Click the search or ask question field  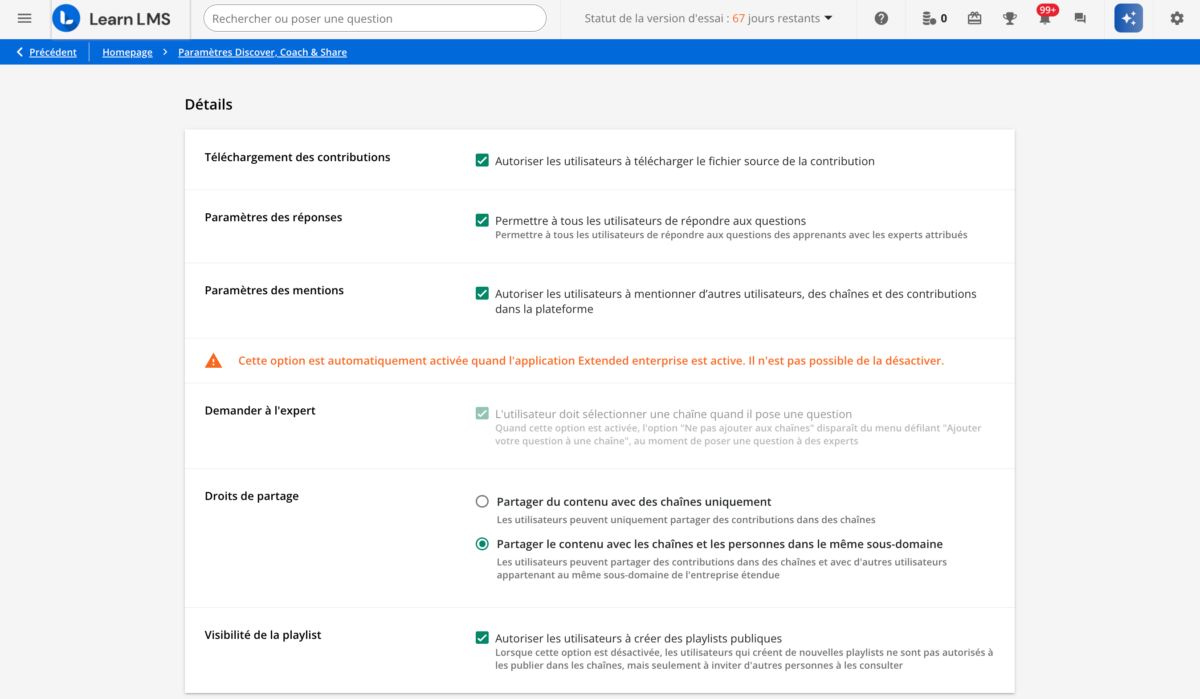tap(374, 19)
